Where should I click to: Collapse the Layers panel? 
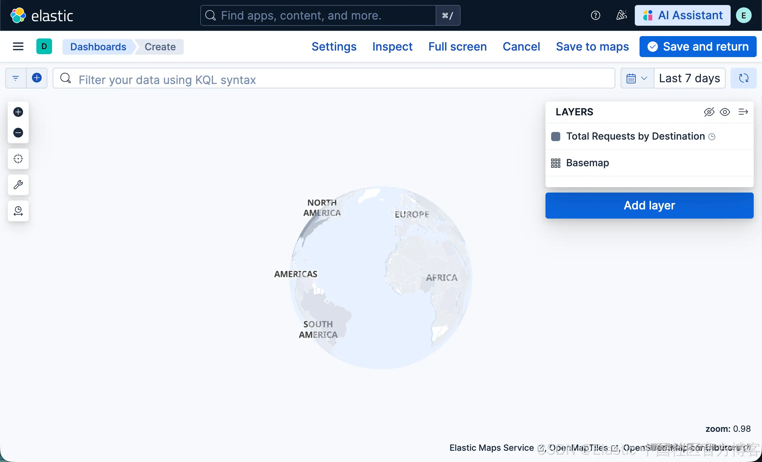click(743, 112)
